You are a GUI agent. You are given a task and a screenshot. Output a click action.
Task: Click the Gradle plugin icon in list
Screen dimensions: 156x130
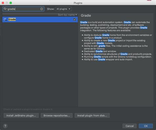click(x=5, y=19)
